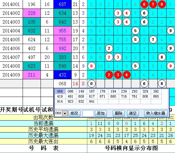Select number 392 in the number list
Image resolution: width=175 pixels, height=153 pixels.
156,91
